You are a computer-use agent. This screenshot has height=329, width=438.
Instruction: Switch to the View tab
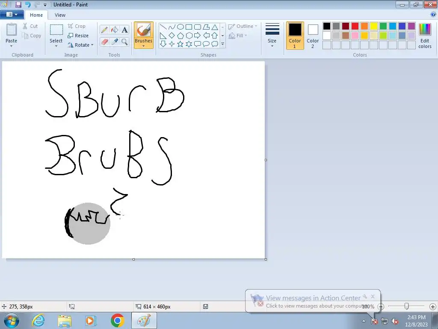click(60, 15)
